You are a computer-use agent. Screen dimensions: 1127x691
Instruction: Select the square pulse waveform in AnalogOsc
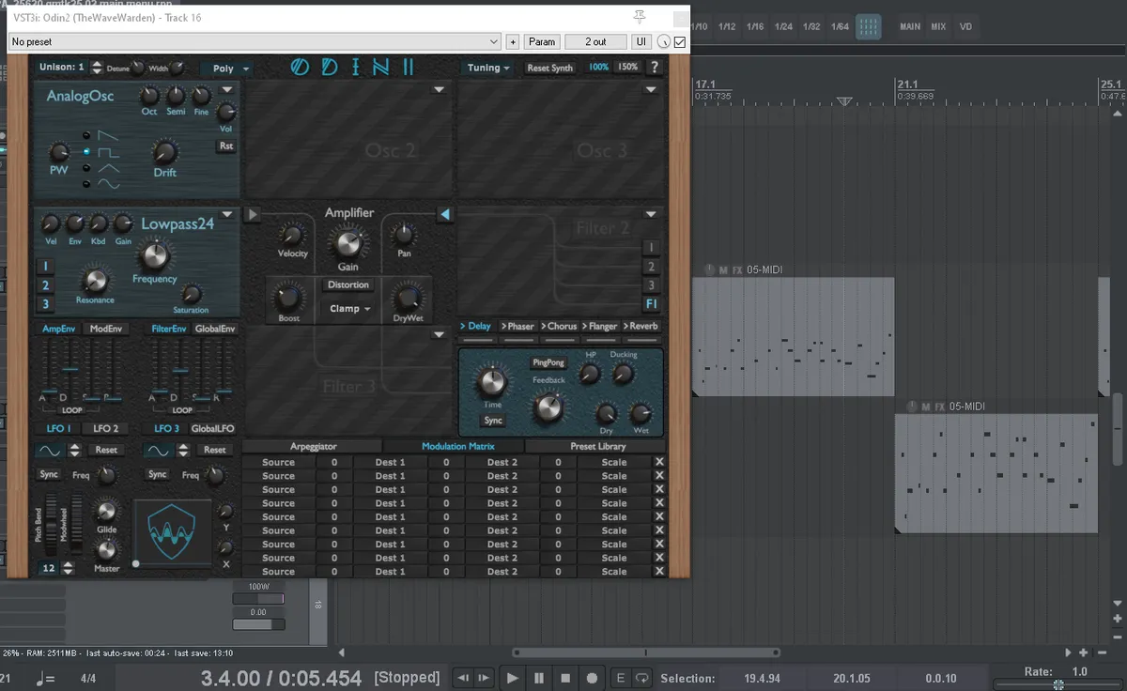coord(110,151)
